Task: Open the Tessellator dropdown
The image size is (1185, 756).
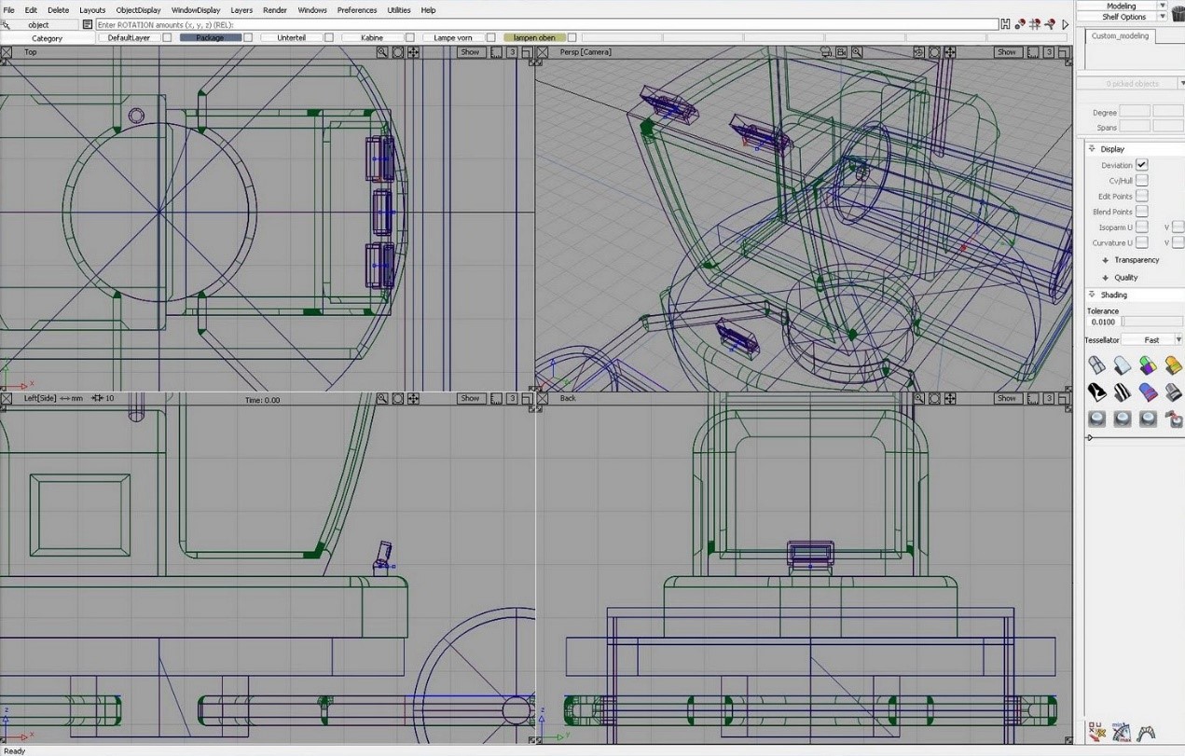Action: [x=1152, y=340]
